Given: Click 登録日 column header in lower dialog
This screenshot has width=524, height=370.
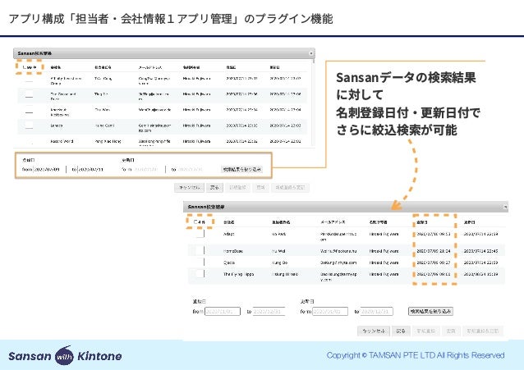Looking at the screenshot, I should pos(421,222).
